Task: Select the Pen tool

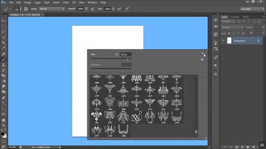Action: [x=3, y=98]
